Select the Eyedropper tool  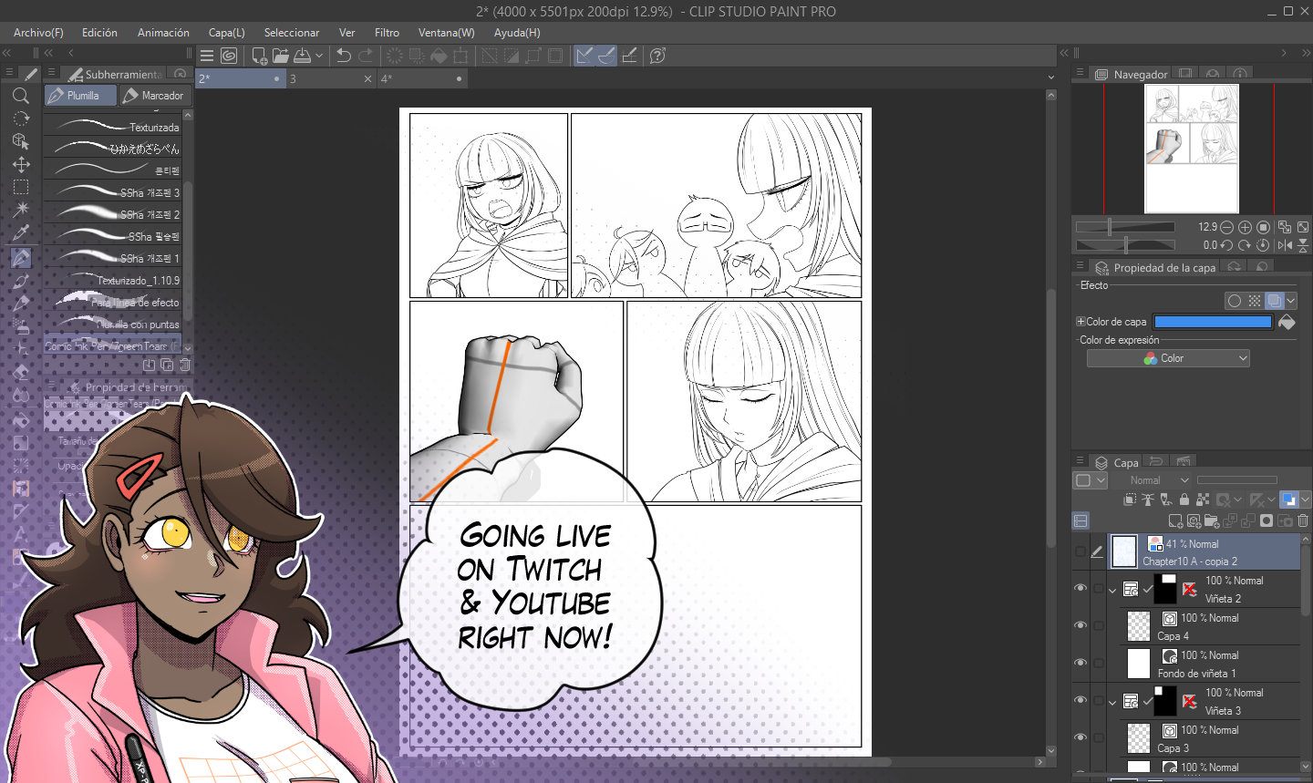pyautogui.click(x=21, y=233)
